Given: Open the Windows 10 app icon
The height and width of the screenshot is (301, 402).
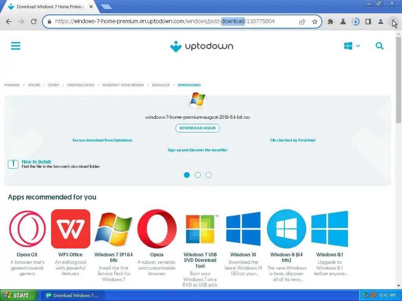Looking at the screenshot, I should point(243,229).
